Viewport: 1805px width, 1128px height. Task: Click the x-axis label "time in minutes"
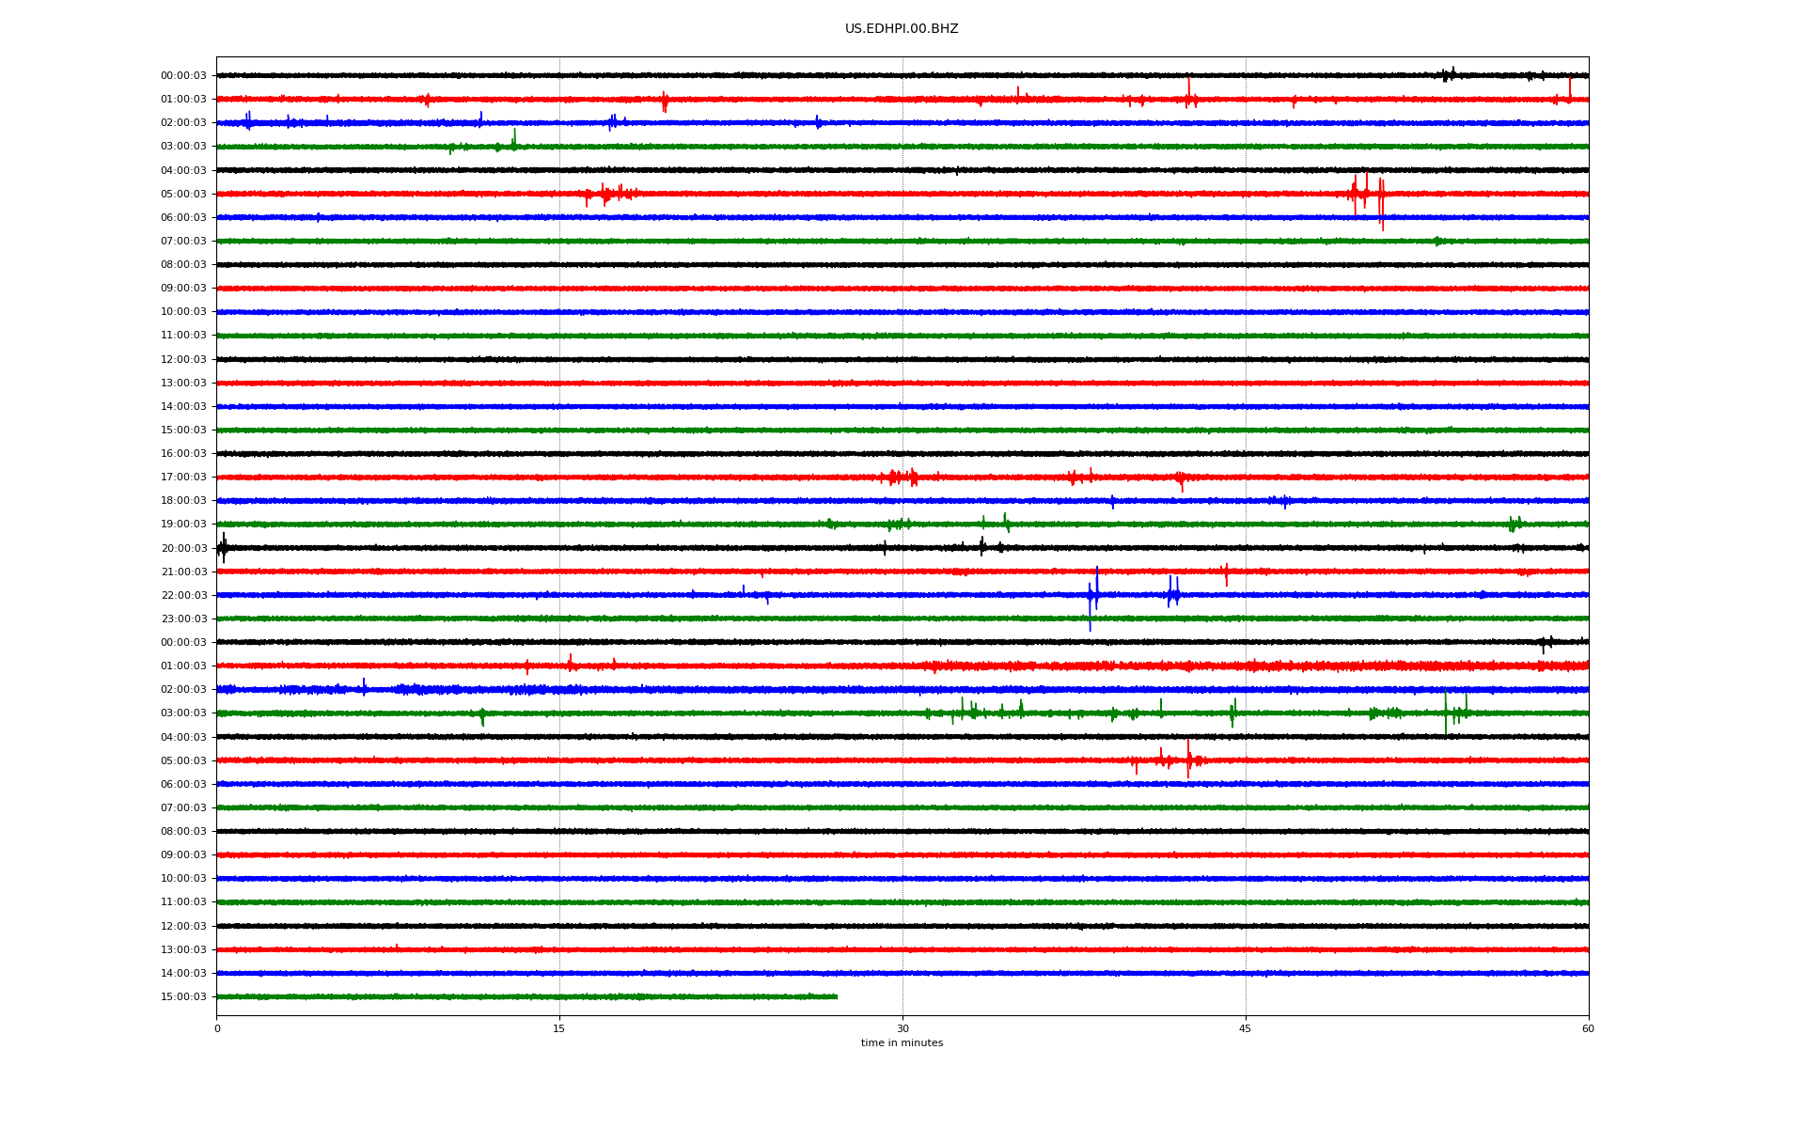(902, 1043)
